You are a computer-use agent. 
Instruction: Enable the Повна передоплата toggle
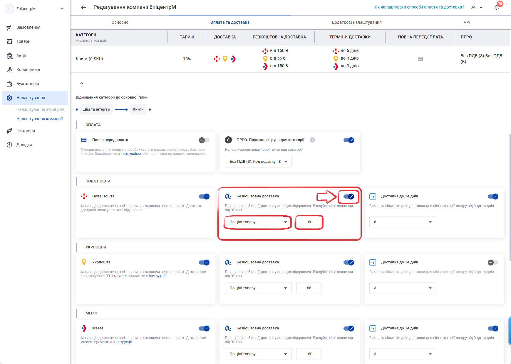204,140
